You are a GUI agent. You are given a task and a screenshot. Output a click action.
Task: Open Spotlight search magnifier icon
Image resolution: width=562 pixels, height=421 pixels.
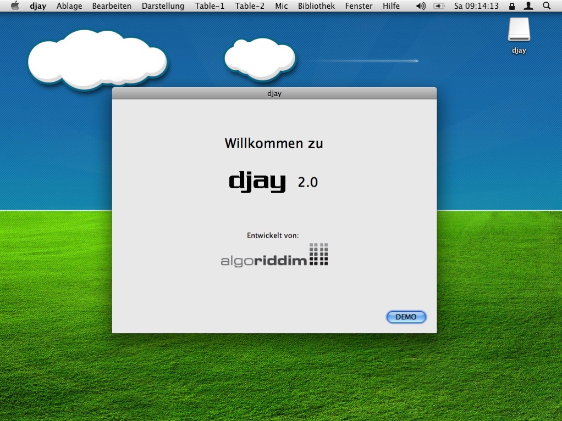pyautogui.click(x=546, y=5)
